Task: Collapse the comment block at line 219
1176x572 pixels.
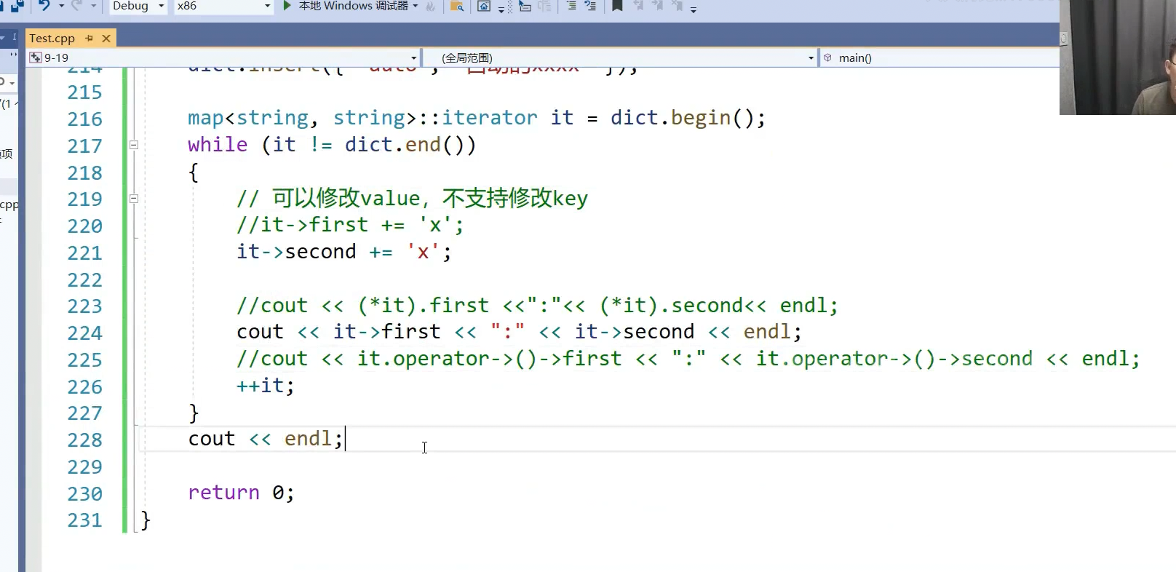Action: [134, 198]
